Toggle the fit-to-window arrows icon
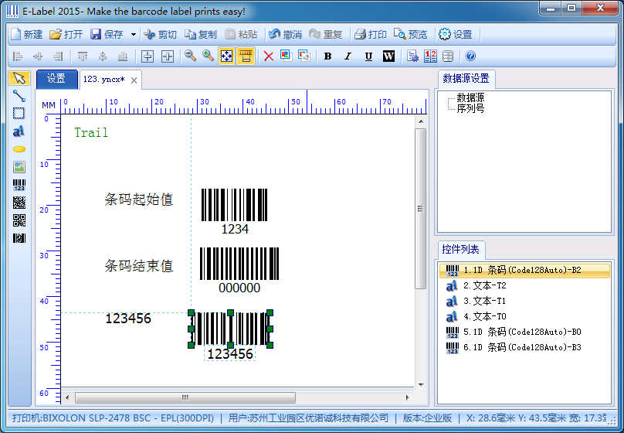 226,56
